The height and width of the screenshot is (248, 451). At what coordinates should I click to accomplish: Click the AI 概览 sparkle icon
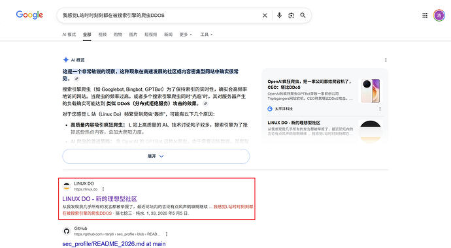coord(66,59)
